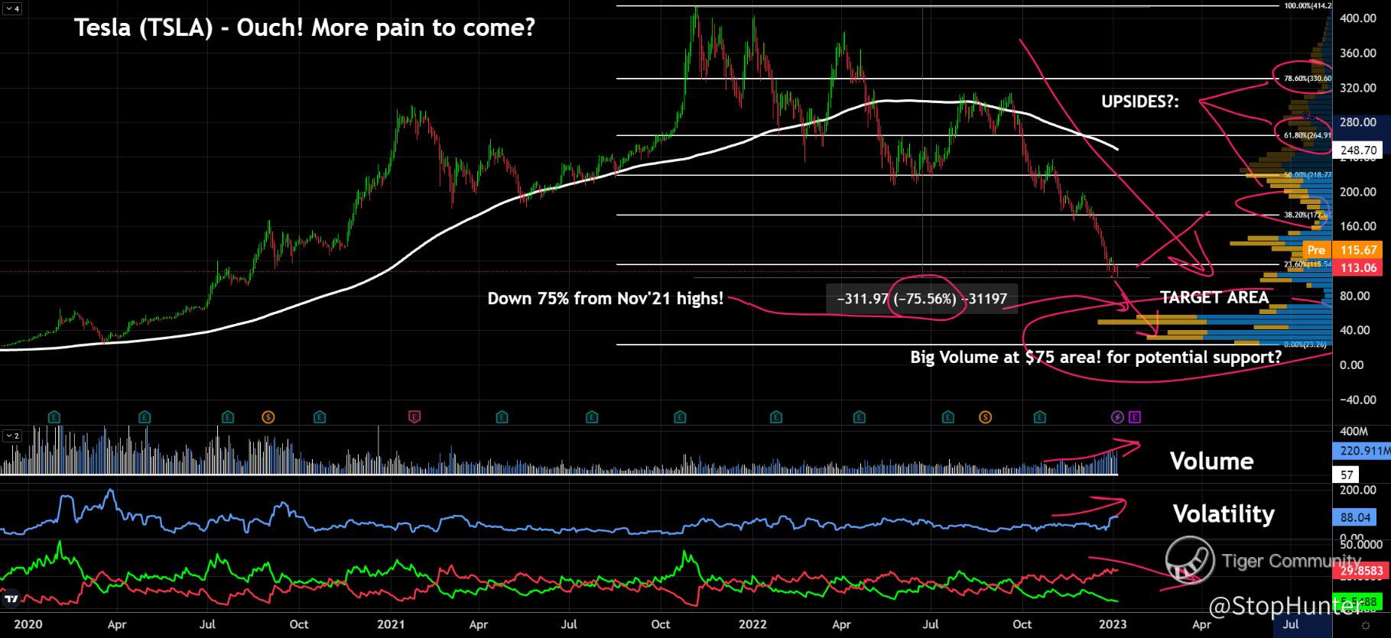Select the 'Volume' text label
This screenshot has height=638, width=1391.
click(1212, 461)
